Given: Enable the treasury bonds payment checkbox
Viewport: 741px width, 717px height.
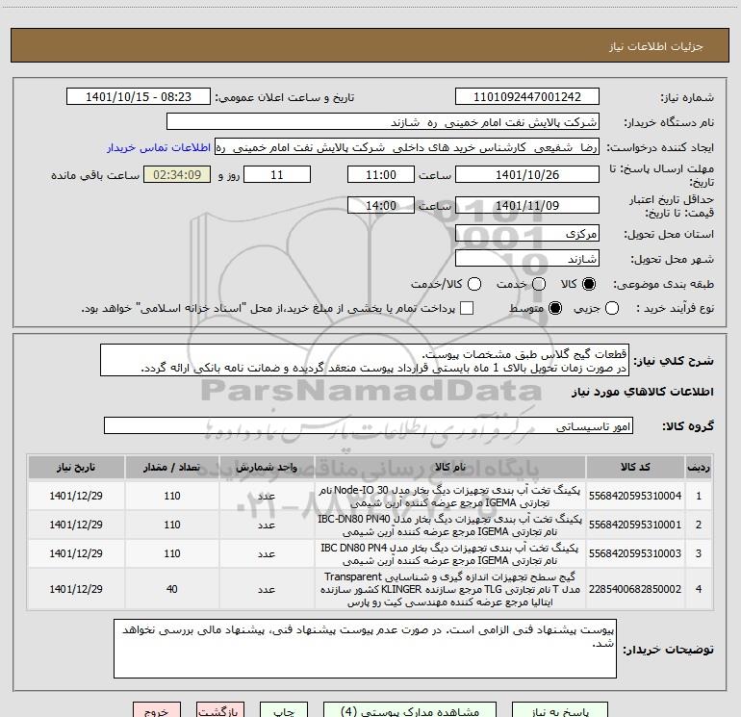Looking at the screenshot, I should pos(468,308).
